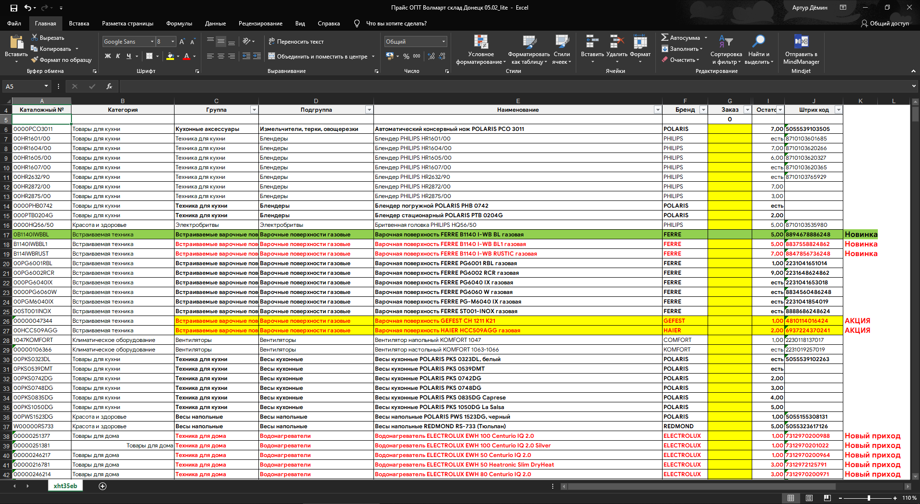
Task: Switch to Normal view in status bar
Action: click(791, 498)
